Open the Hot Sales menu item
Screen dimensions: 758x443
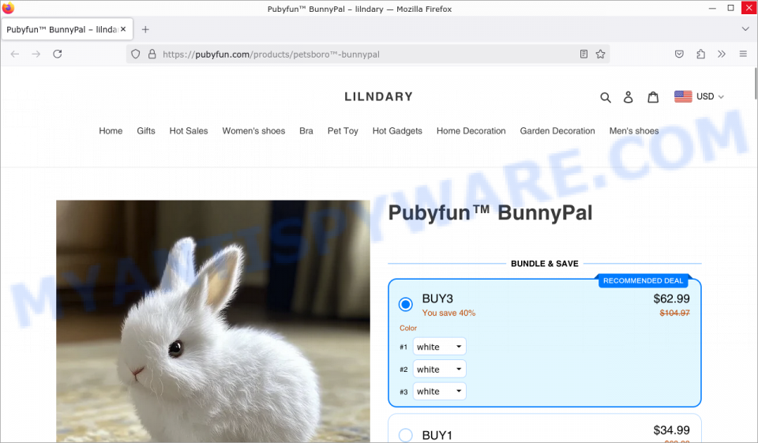pos(189,131)
